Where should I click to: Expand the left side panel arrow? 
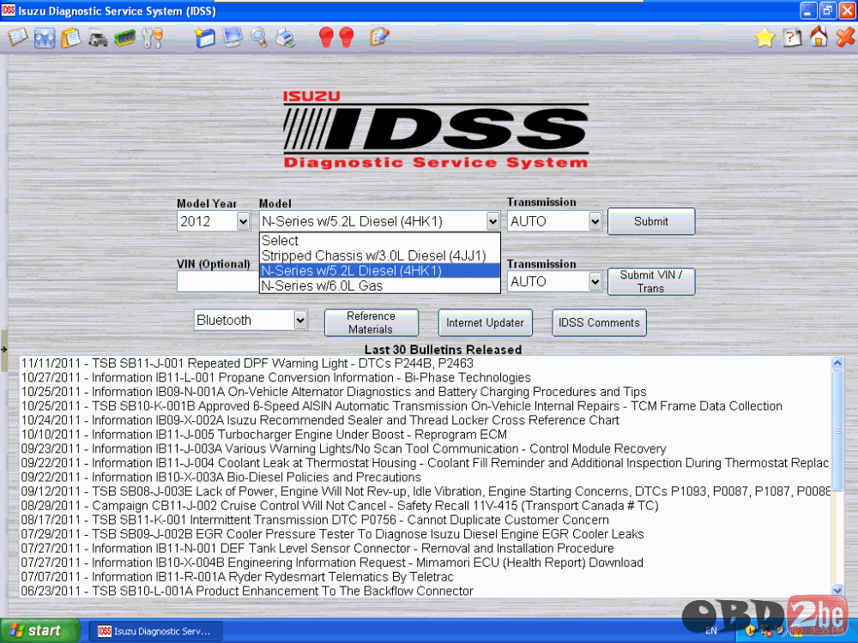tap(3, 350)
